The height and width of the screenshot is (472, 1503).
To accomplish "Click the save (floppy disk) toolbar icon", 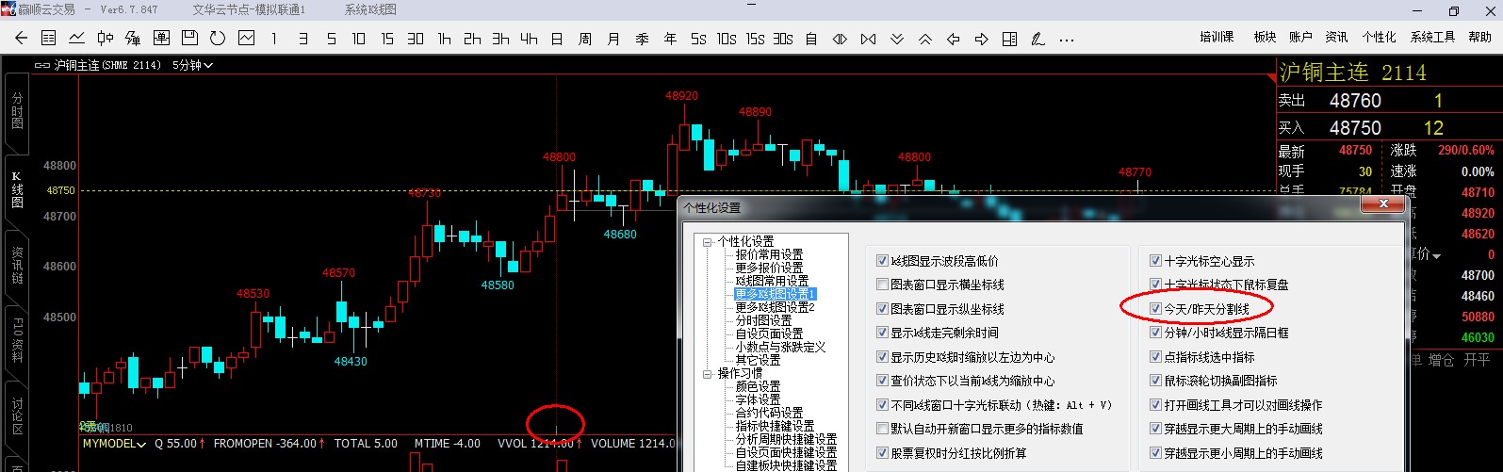I will [189, 39].
